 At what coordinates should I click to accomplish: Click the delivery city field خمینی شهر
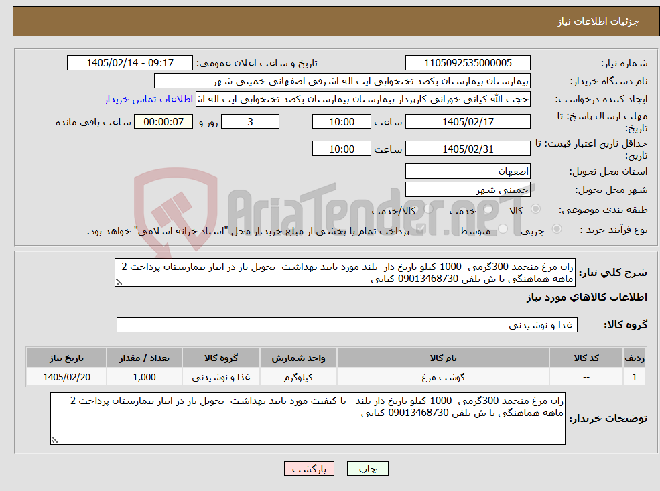click(x=468, y=190)
